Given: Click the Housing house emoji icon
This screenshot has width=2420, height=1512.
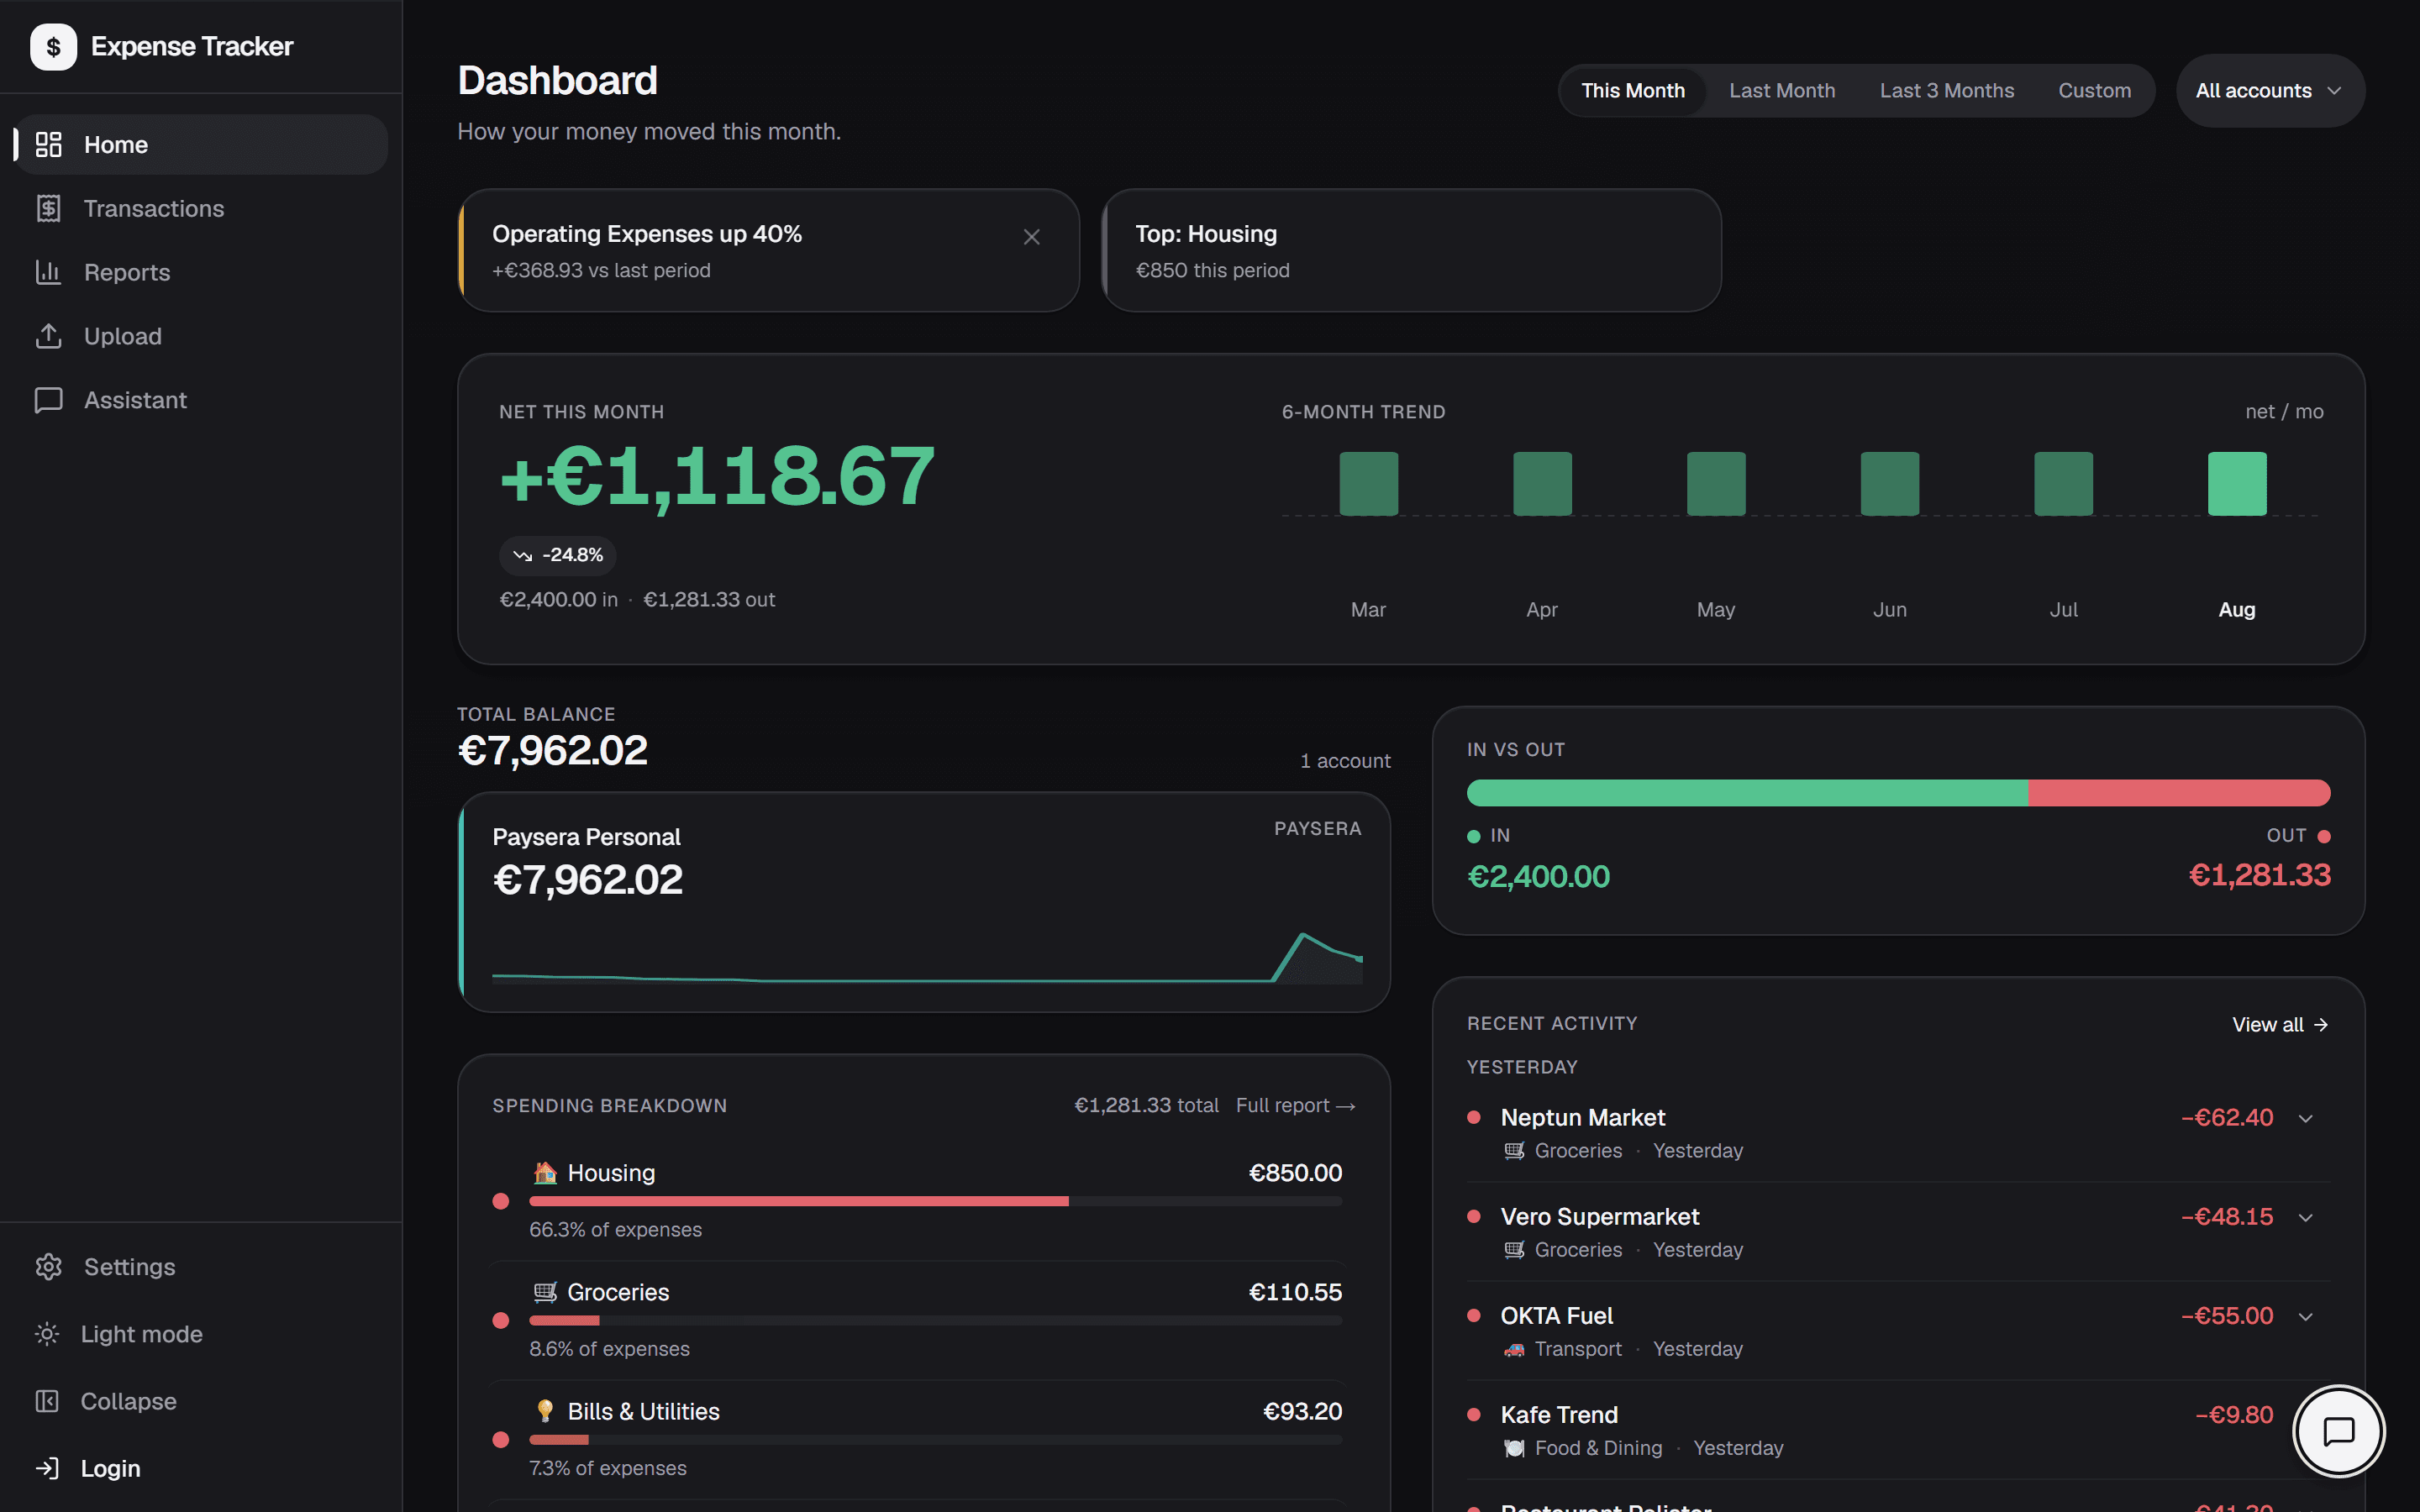Looking at the screenshot, I should 545,1173.
